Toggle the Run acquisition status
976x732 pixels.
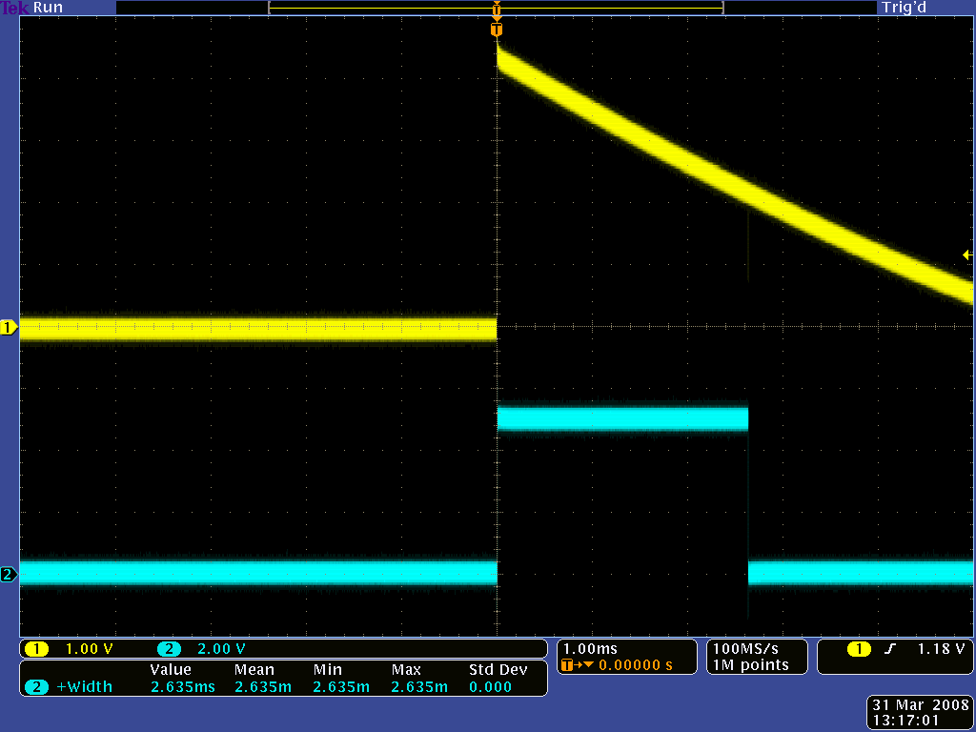[x=48, y=8]
